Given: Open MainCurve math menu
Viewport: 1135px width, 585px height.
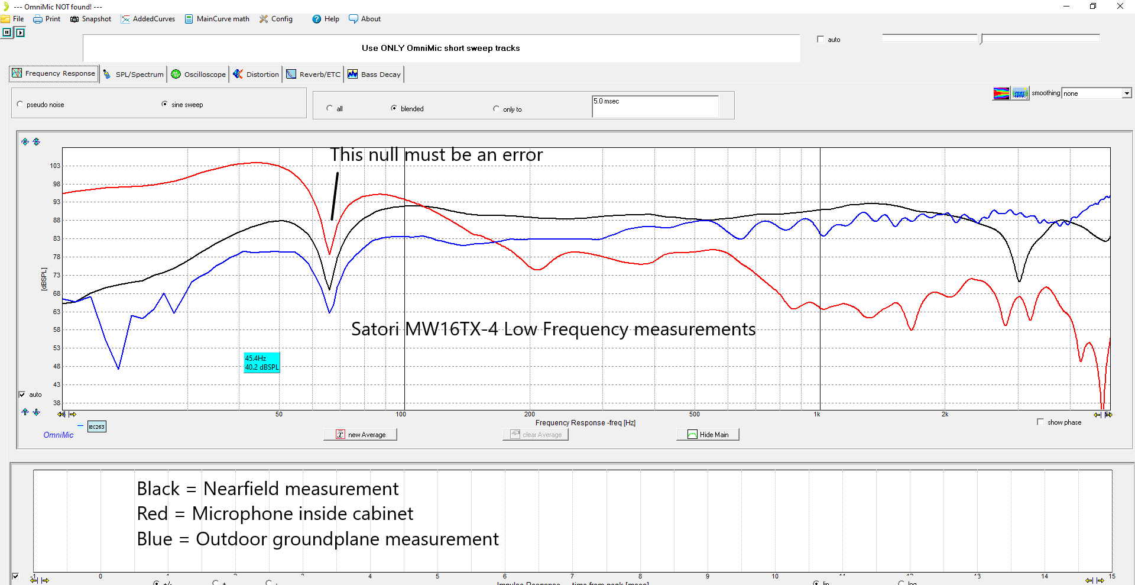Looking at the screenshot, I should [217, 19].
